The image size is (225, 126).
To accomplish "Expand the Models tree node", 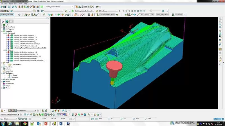I will tap(2, 81).
